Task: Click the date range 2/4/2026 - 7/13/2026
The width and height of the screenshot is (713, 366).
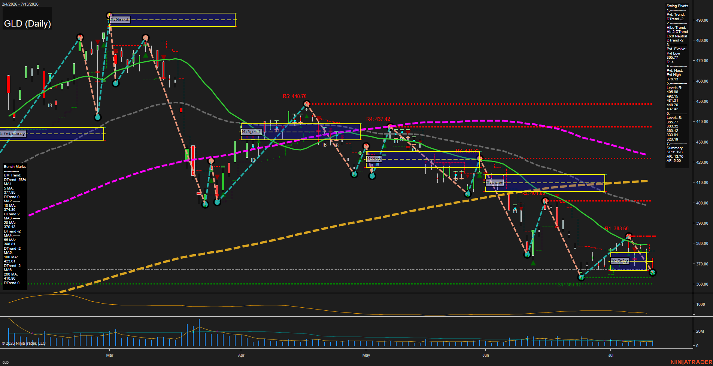Action: click(19, 4)
